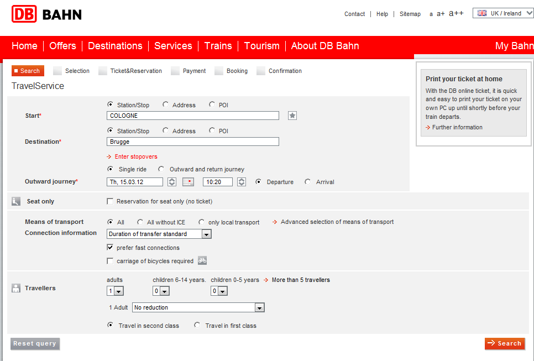Click the favorites star icon beside Start field
The width and height of the screenshot is (534, 361).
click(x=292, y=116)
